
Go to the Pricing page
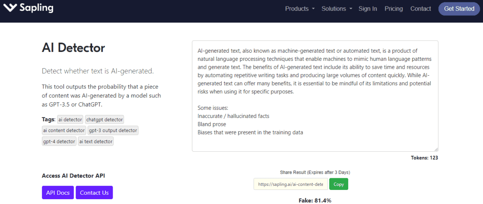pyautogui.click(x=394, y=8)
